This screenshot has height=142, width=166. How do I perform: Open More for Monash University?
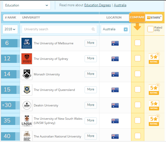91,74
